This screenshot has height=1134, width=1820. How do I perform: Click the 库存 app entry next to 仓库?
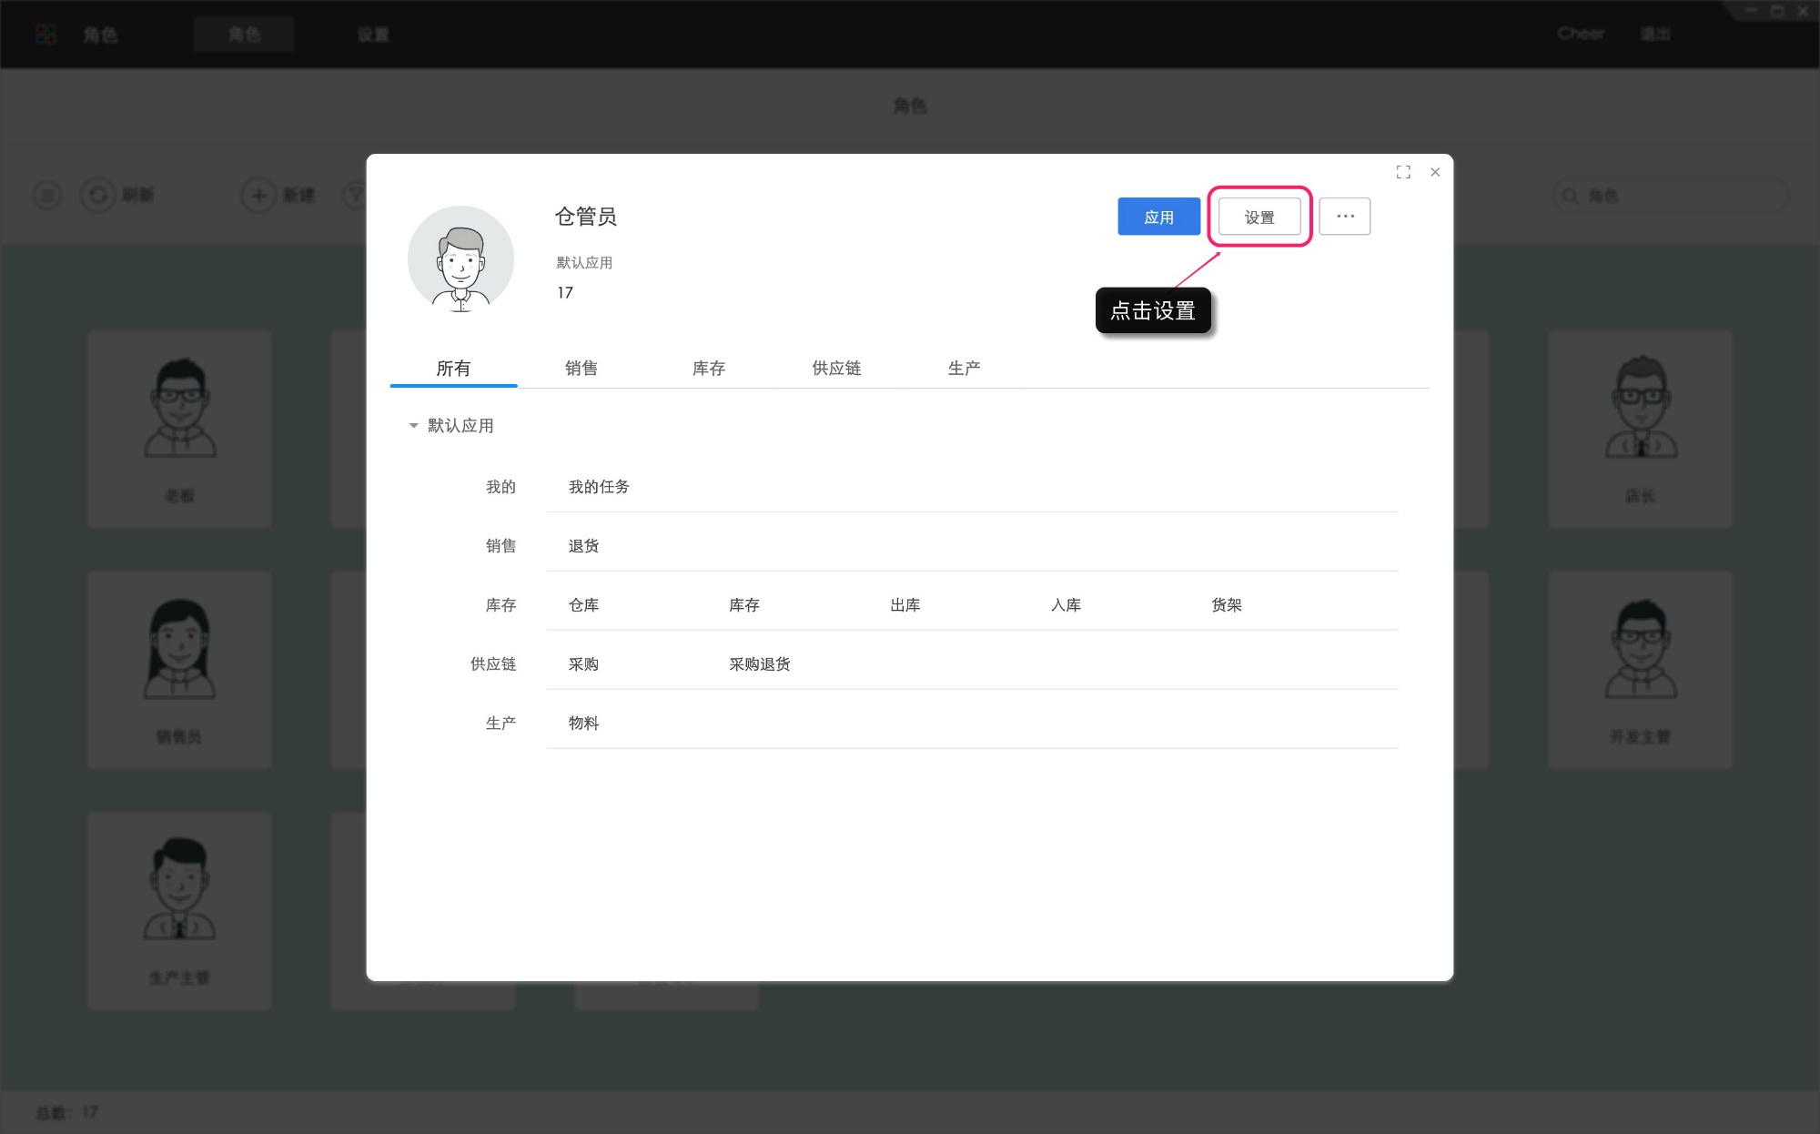743,605
